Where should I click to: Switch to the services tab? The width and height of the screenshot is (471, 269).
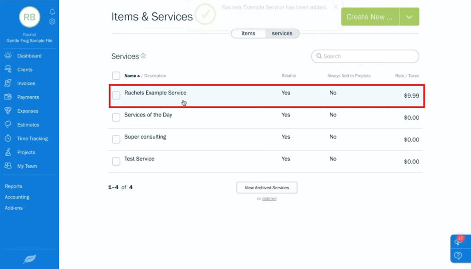[282, 33]
